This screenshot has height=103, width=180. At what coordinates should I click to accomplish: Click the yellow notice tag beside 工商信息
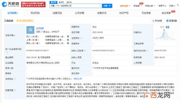[25, 21]
